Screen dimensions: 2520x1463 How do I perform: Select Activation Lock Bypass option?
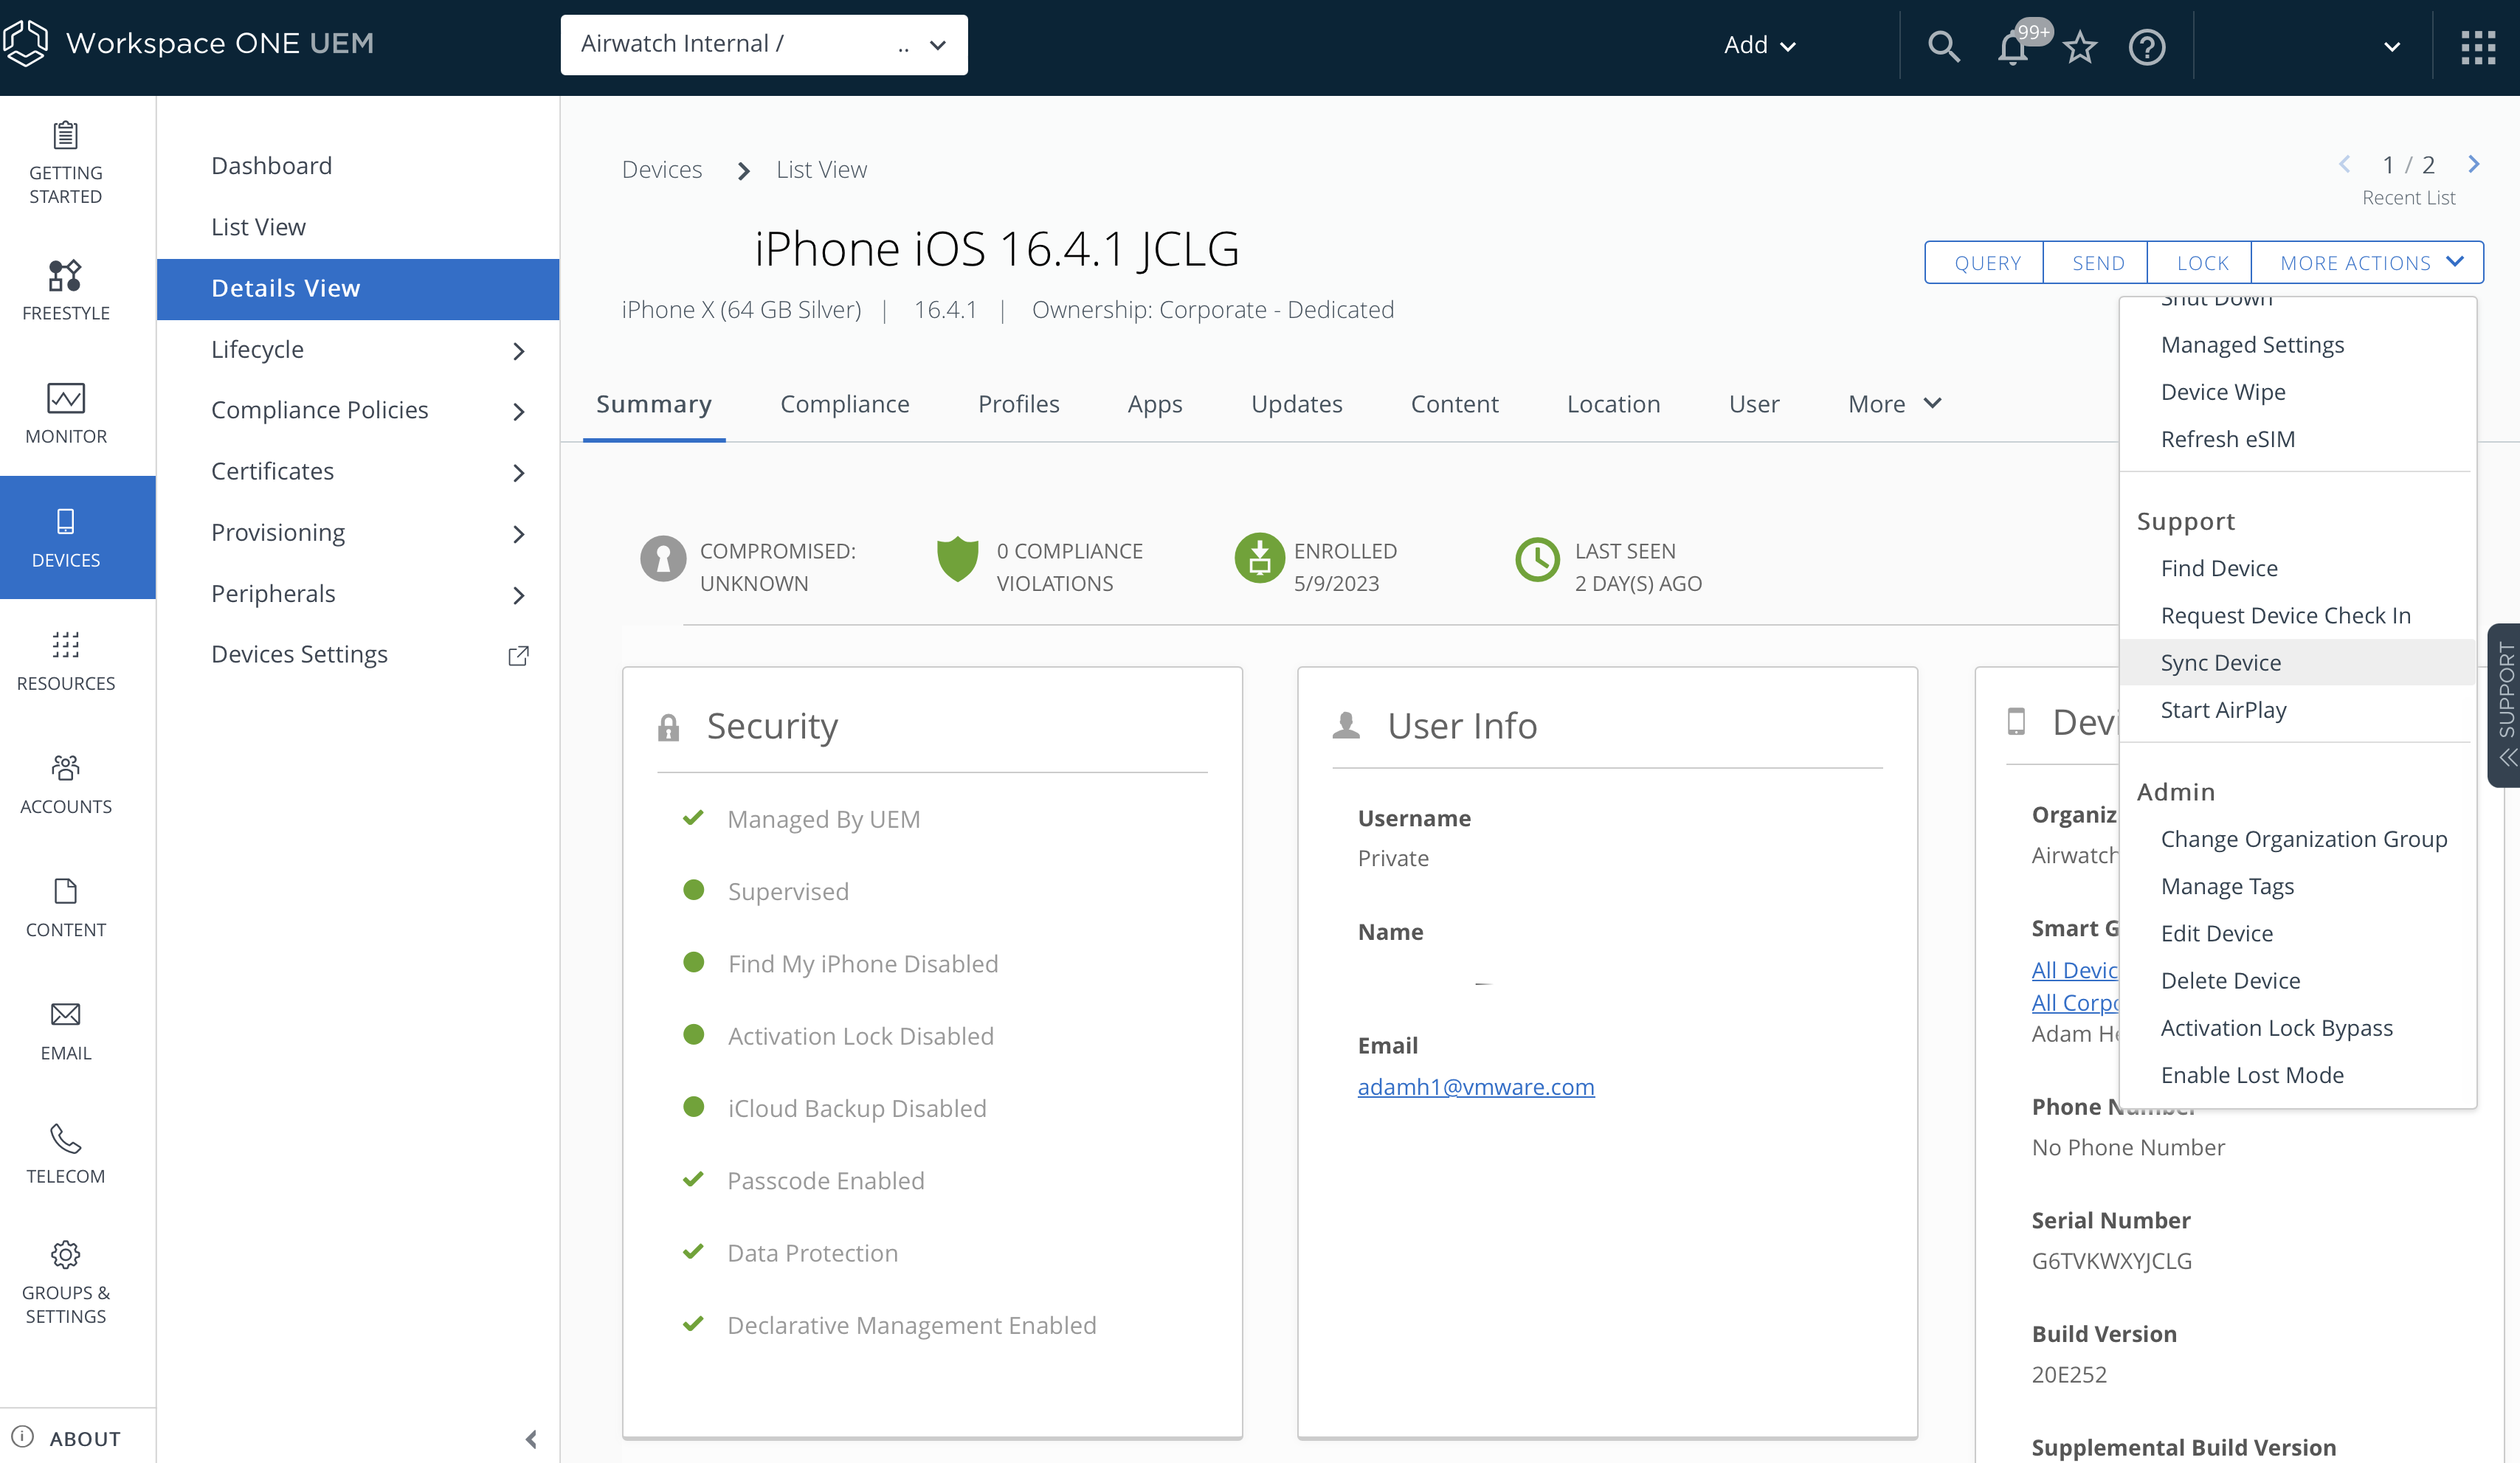2298,1028
